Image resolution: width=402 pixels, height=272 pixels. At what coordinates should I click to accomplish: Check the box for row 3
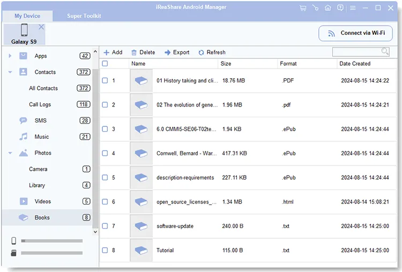click(105, 129)
